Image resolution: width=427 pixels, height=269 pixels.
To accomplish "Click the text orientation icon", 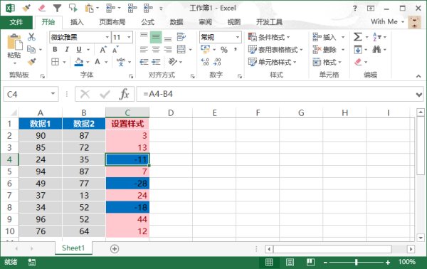I will click(x=173, y=62).
